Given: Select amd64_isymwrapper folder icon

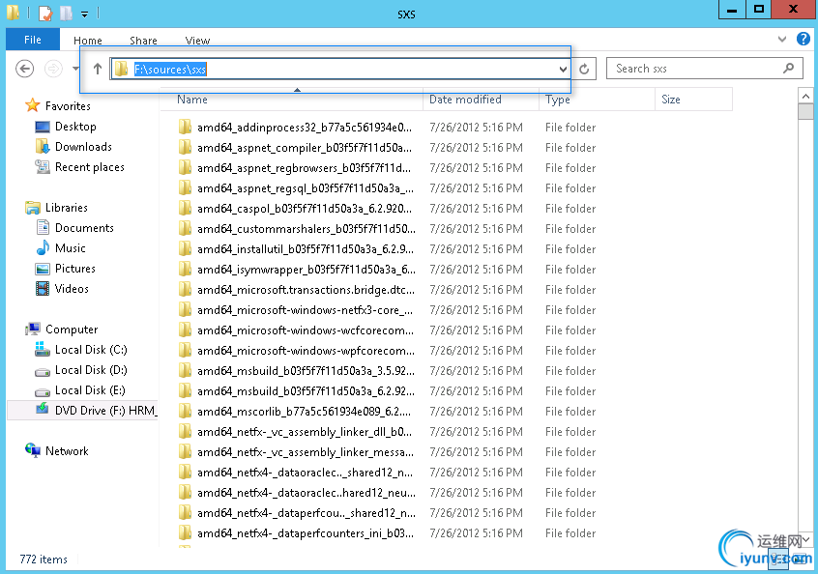Looking at the screenshot, I should click(185, 269).
